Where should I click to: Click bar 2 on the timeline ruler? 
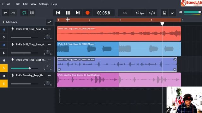coord(89,20)
